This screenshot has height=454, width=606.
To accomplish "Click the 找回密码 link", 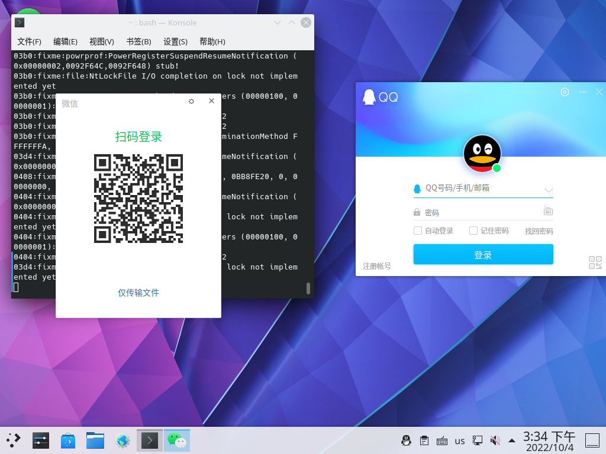I will pyautogui.click(x=539, y=231).
